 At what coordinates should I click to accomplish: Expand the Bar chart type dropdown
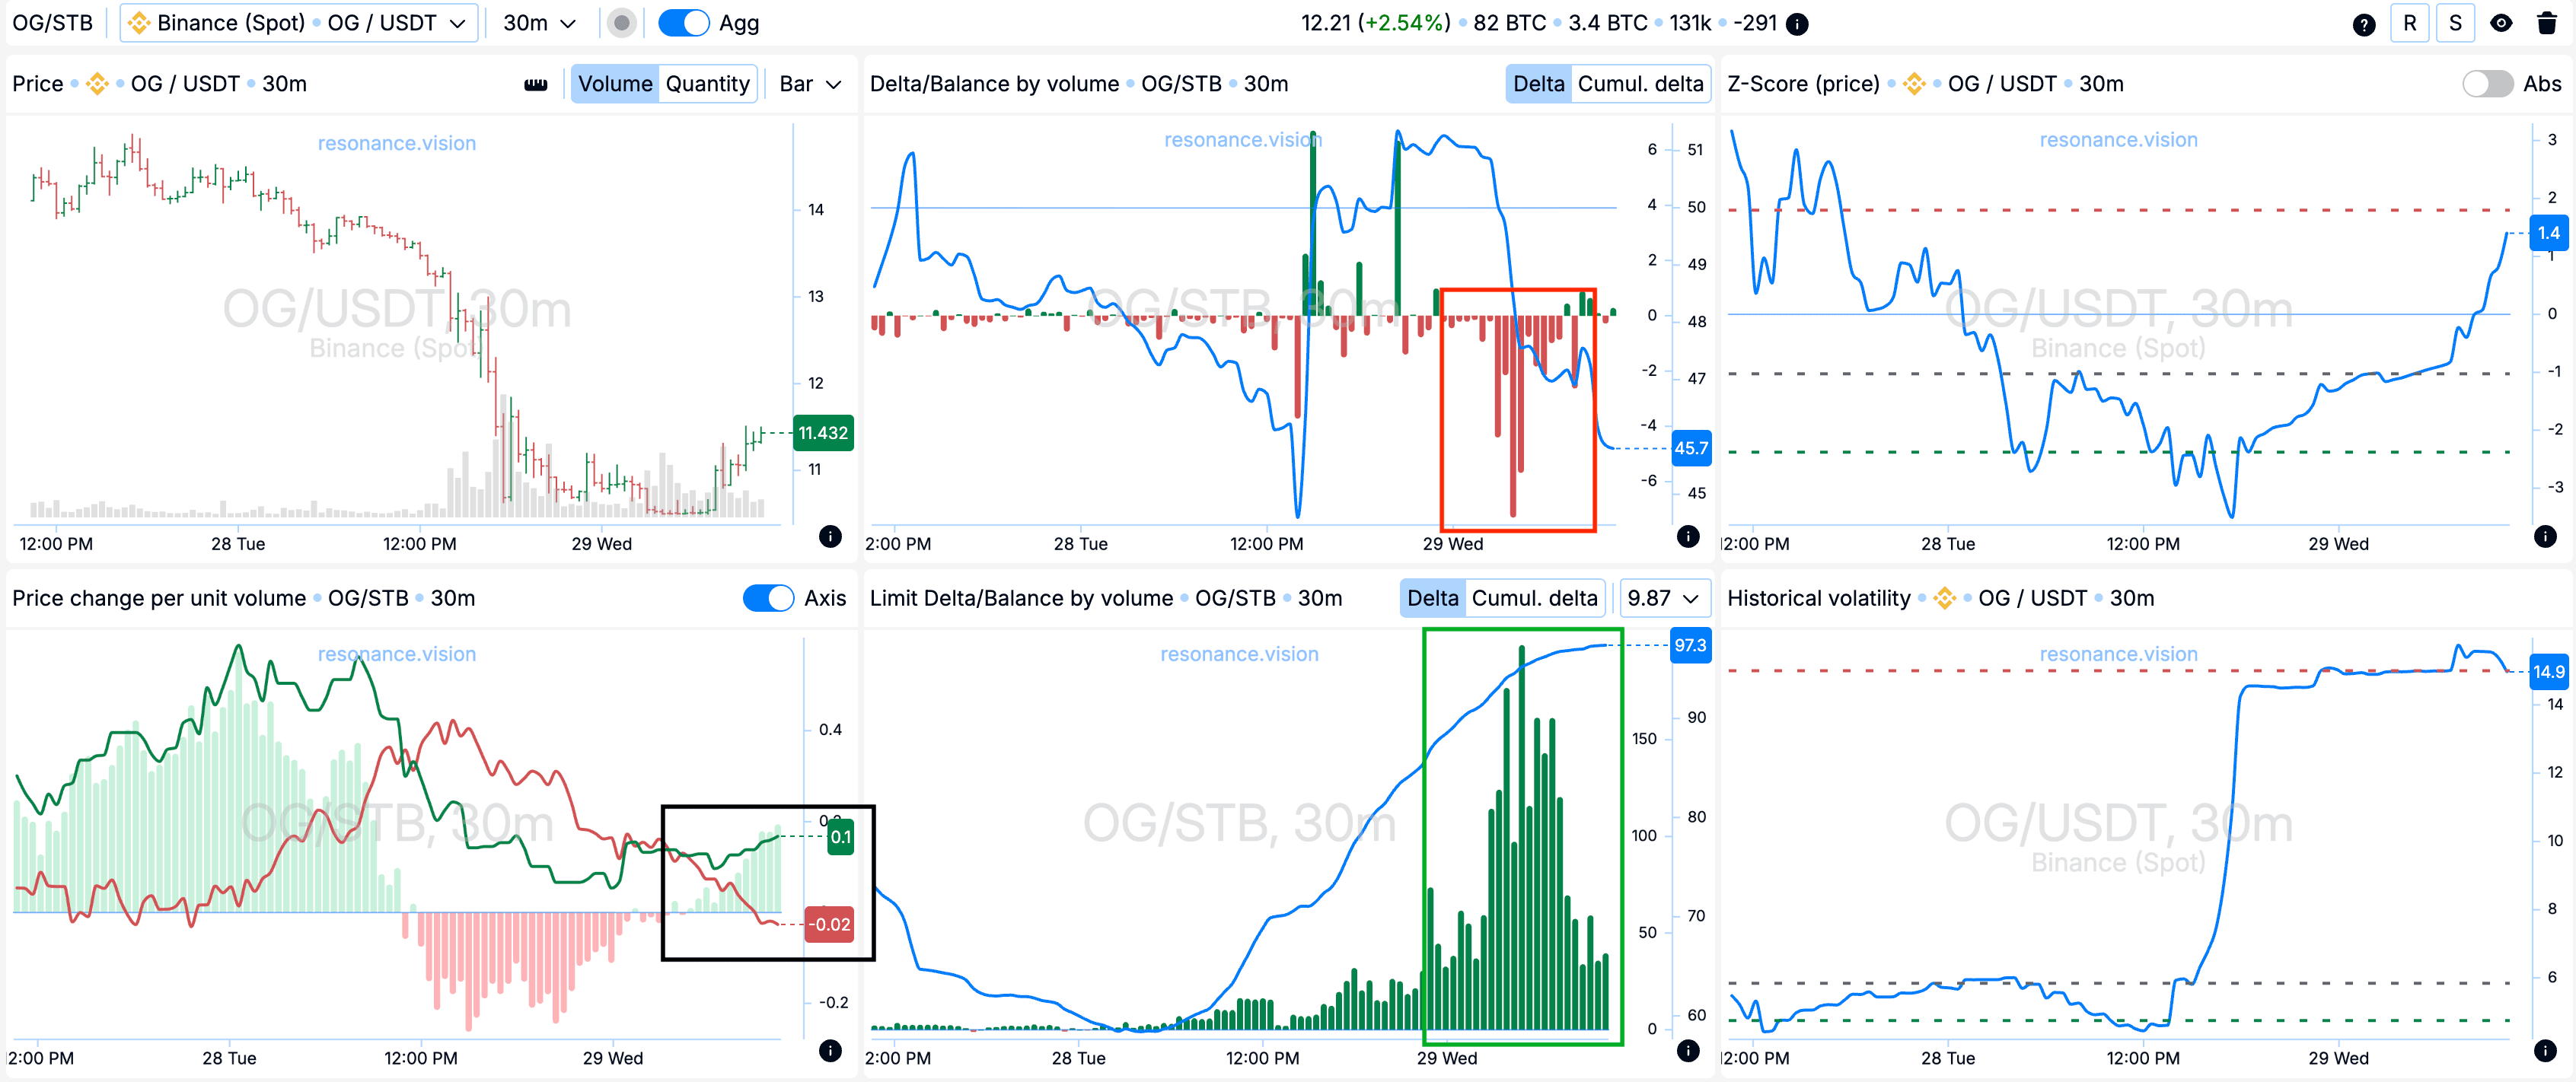click(810, 84)
